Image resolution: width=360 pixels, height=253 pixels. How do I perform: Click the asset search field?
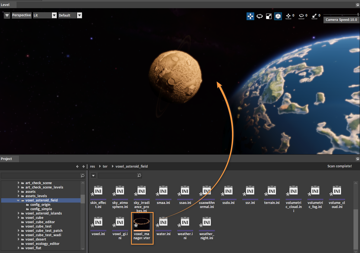point(118,176)
